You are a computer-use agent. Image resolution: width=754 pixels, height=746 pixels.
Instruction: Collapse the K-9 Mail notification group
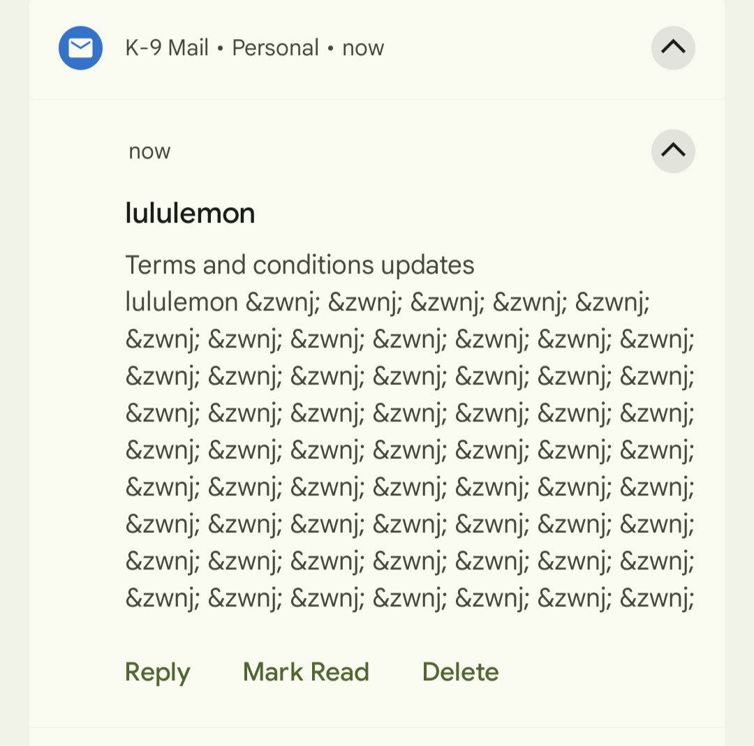point(673,48)
